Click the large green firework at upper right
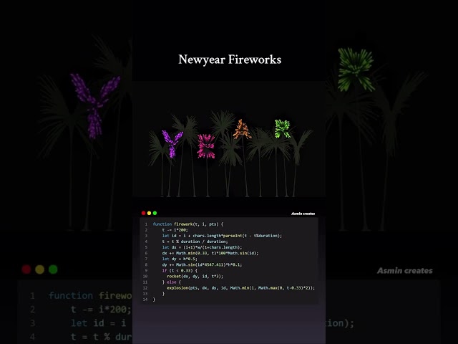This screenshot has height=344, width=458. coord(356,70)
